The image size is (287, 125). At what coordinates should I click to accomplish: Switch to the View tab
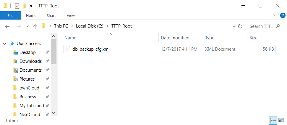click(x=71, y=15)
